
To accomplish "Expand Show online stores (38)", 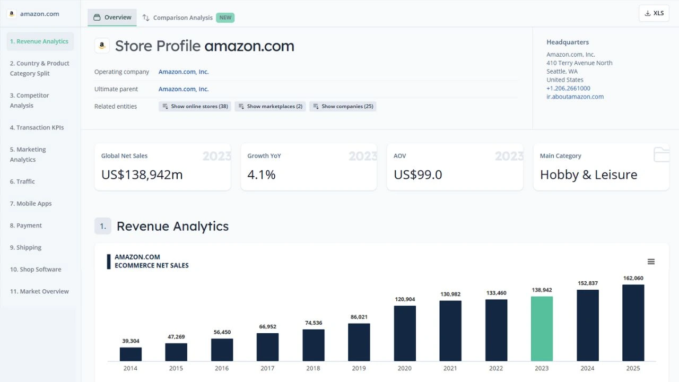I will [x=195, y=106].
